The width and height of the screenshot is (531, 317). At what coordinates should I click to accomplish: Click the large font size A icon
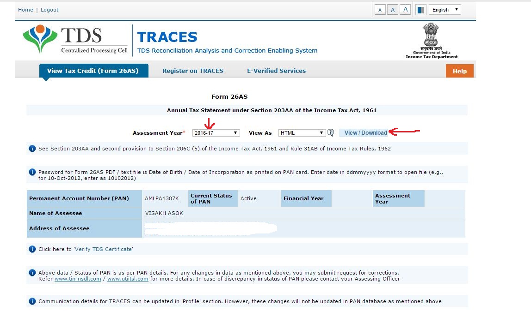(405, 10)
